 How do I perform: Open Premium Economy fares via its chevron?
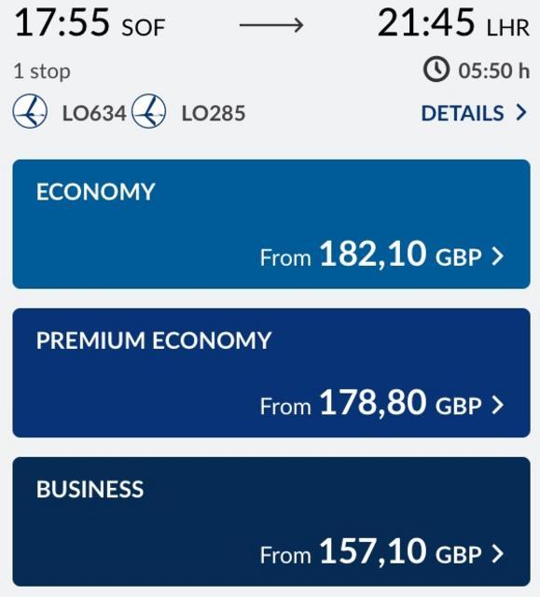tap(498, 405)
